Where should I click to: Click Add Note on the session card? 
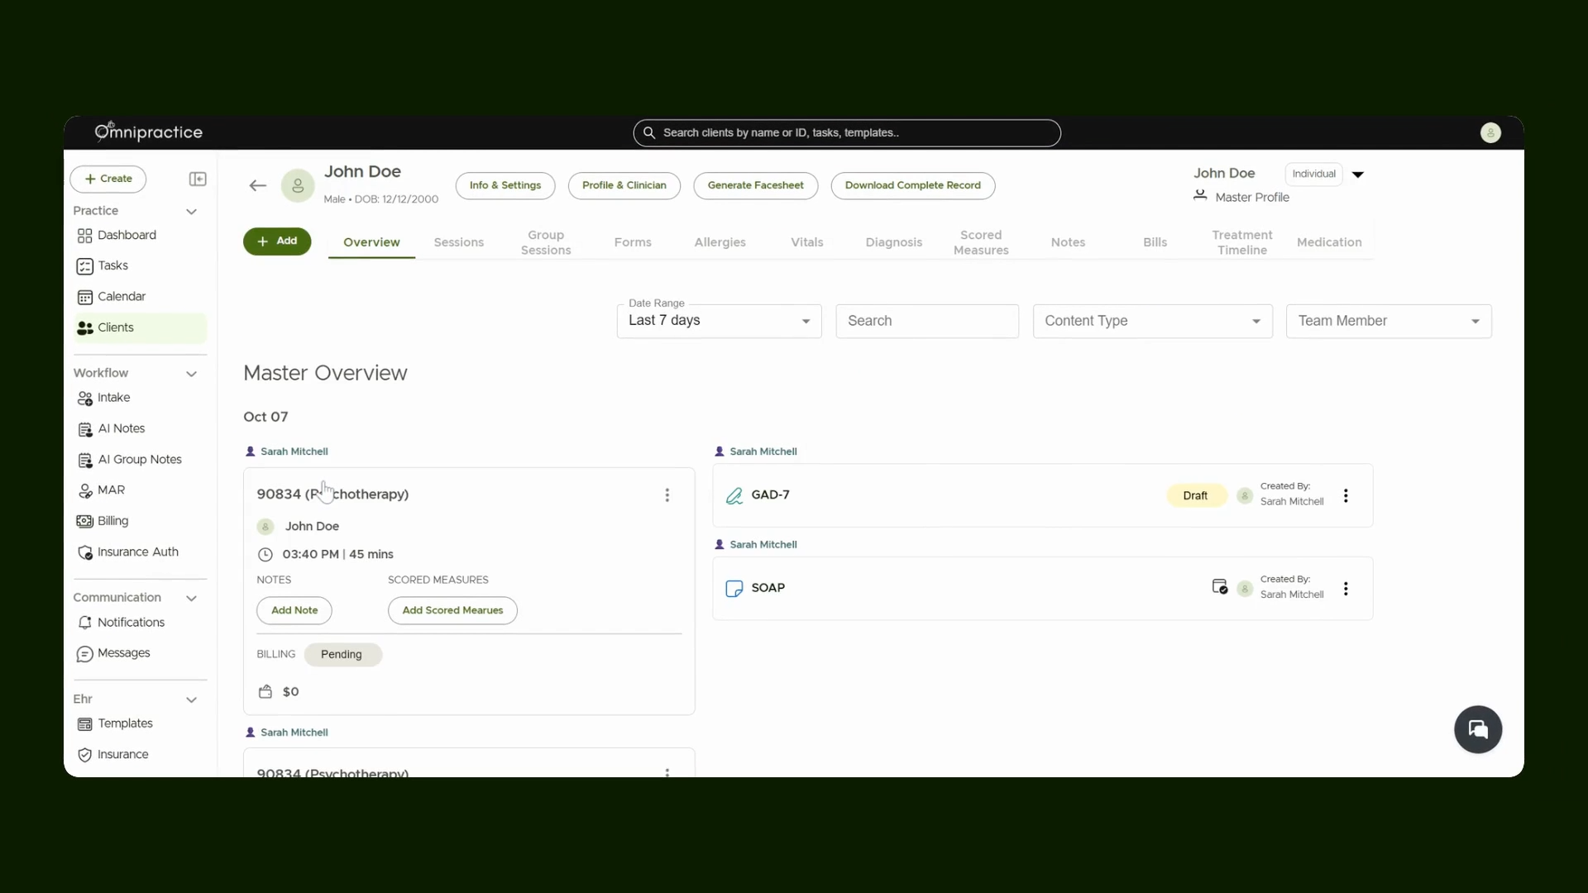coord(294,610)
